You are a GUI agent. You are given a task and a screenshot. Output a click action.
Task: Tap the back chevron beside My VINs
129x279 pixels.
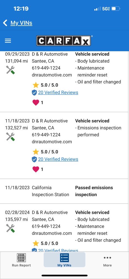point(5,23)
